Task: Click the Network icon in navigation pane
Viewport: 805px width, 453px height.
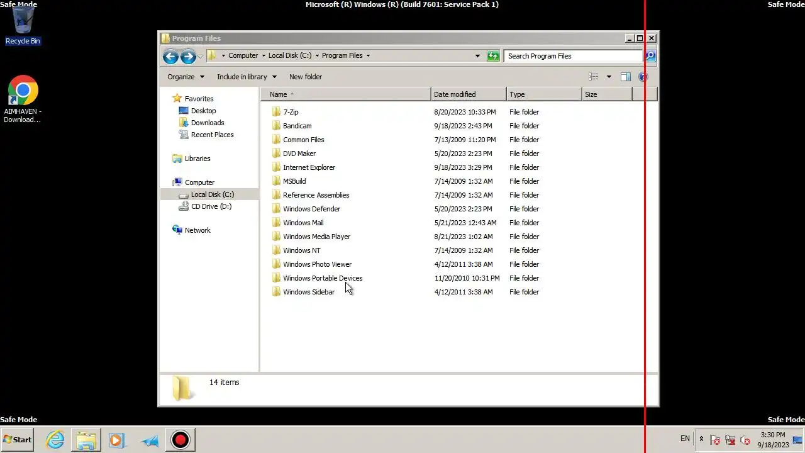Action: tap(177, 230)
